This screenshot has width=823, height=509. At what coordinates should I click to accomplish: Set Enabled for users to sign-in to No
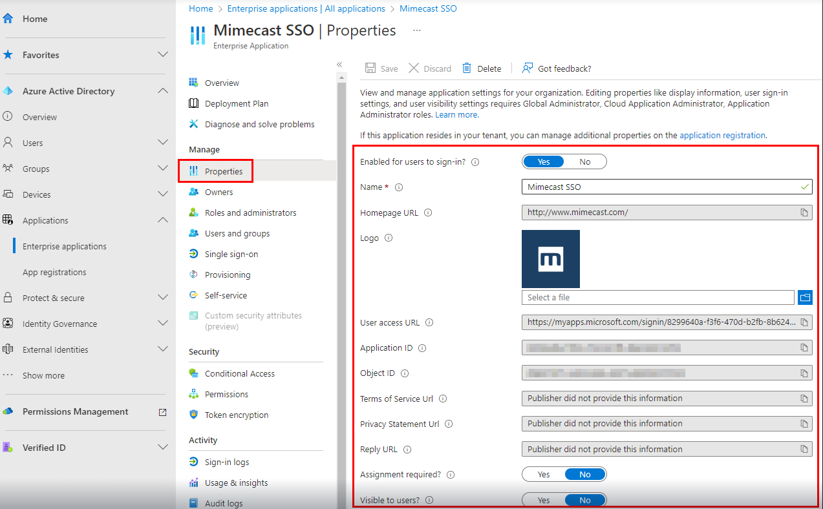pyautogui.click(x=585, y=161)
